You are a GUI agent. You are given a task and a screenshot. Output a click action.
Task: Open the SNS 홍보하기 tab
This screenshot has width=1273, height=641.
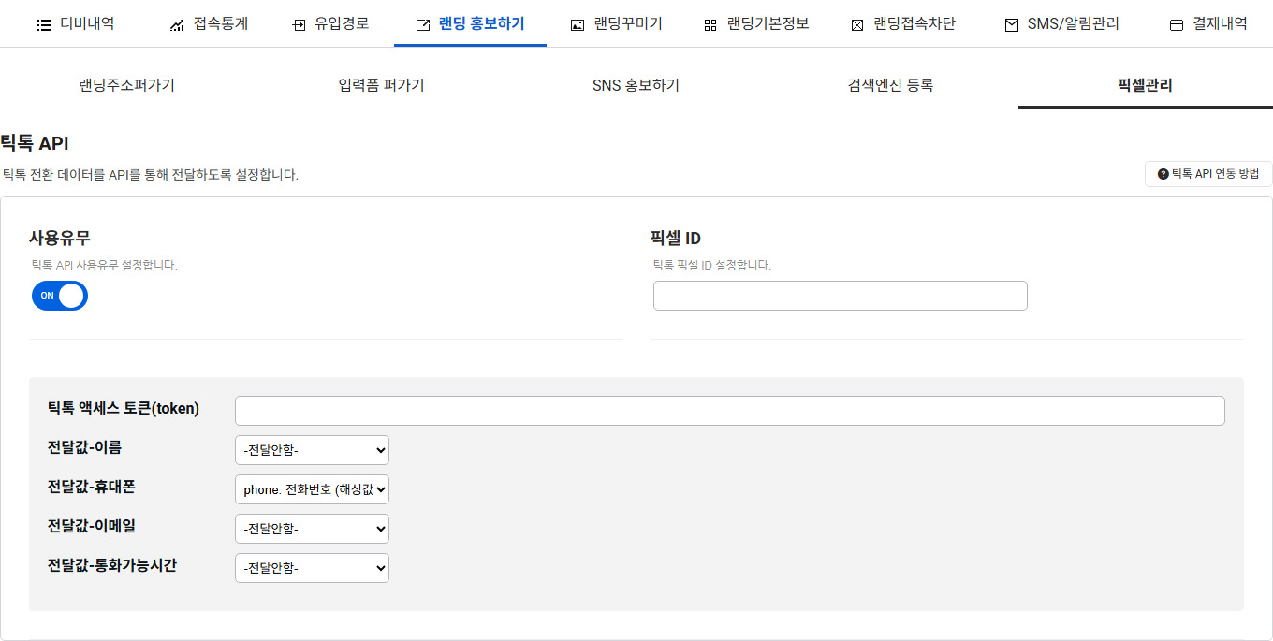[x=636, y=85]
